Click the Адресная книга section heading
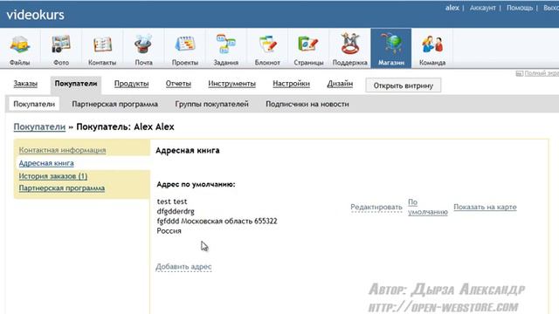559x314 pixels. pos(188,150)
